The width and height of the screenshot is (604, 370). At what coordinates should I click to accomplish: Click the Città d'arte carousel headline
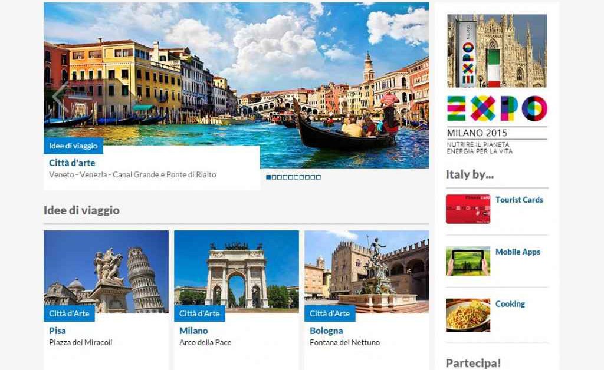pos(72,163)
